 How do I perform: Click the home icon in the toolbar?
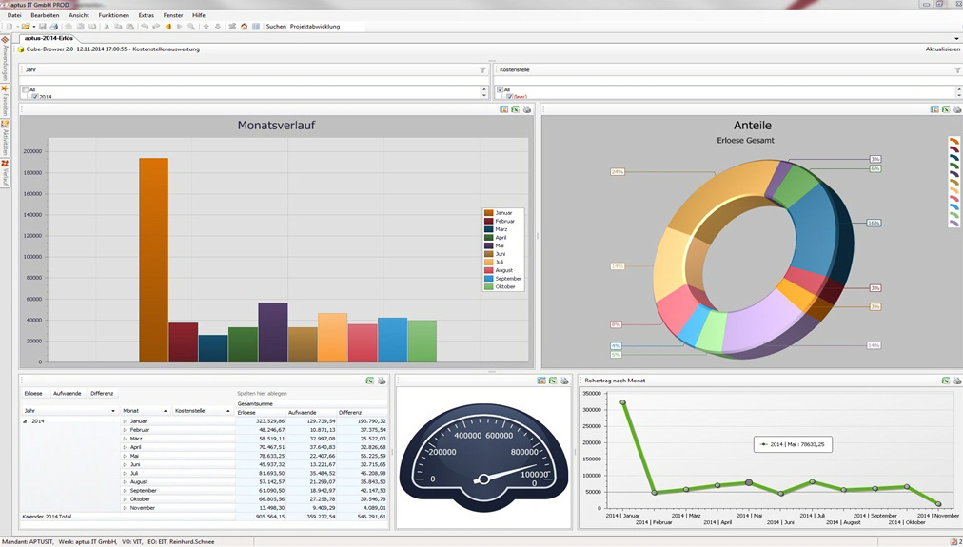point(244,27)
